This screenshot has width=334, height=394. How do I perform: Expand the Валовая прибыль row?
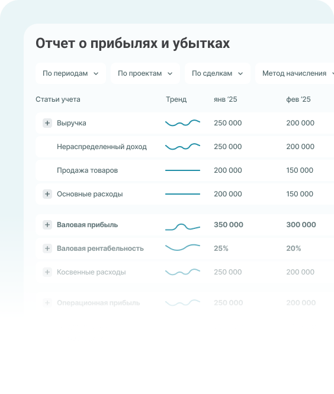tap(47, 225)
